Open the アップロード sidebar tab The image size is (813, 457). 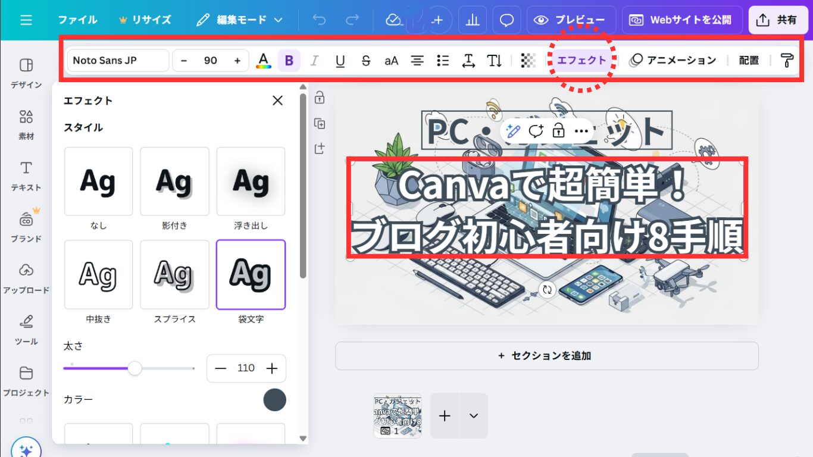(x=26, y=278)
